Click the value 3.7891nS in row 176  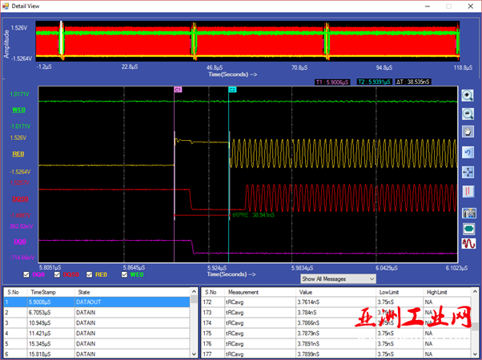point(308,344)
